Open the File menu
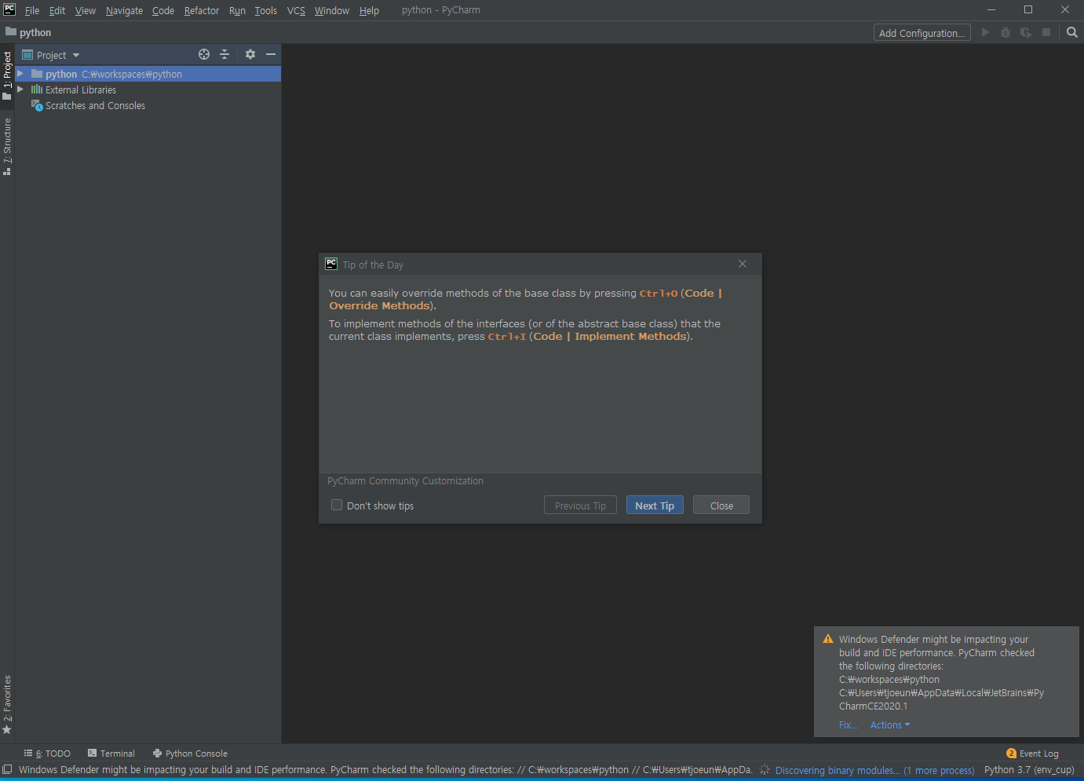Screen dimensions: 1084x781 point(32,10)
